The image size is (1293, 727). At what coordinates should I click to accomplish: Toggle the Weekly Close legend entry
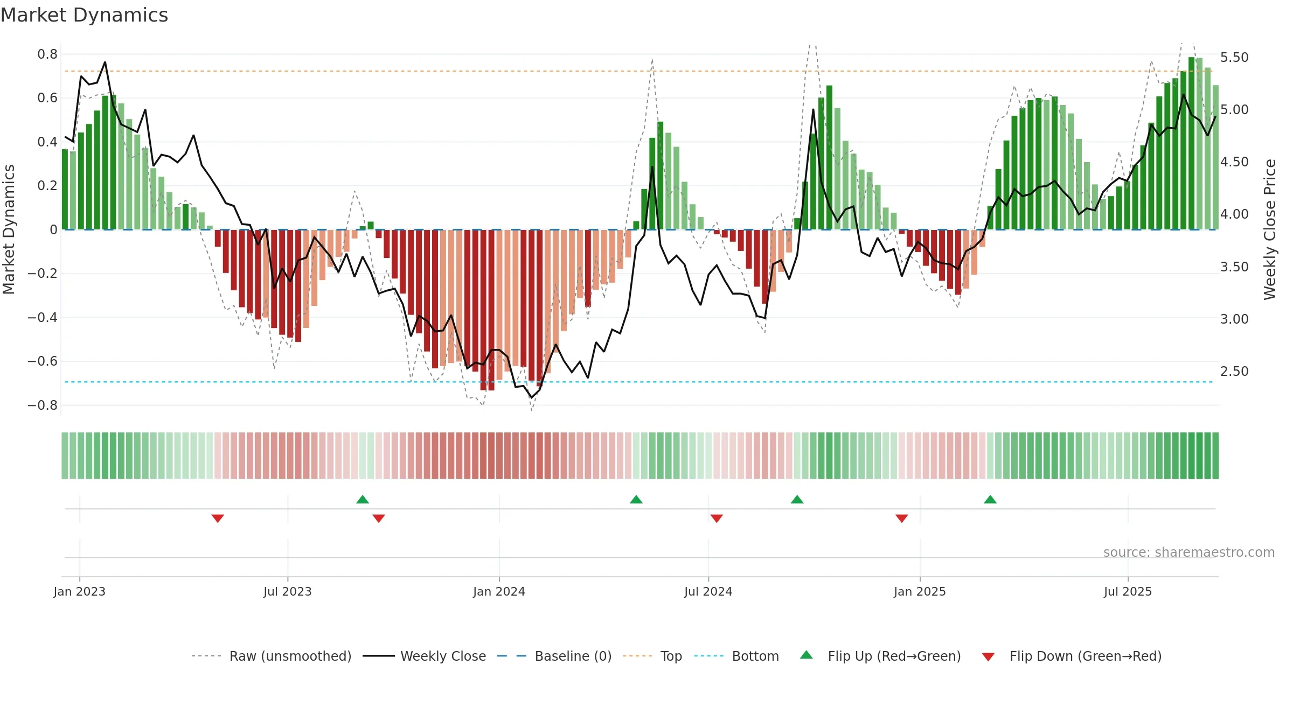click(424, 656)
